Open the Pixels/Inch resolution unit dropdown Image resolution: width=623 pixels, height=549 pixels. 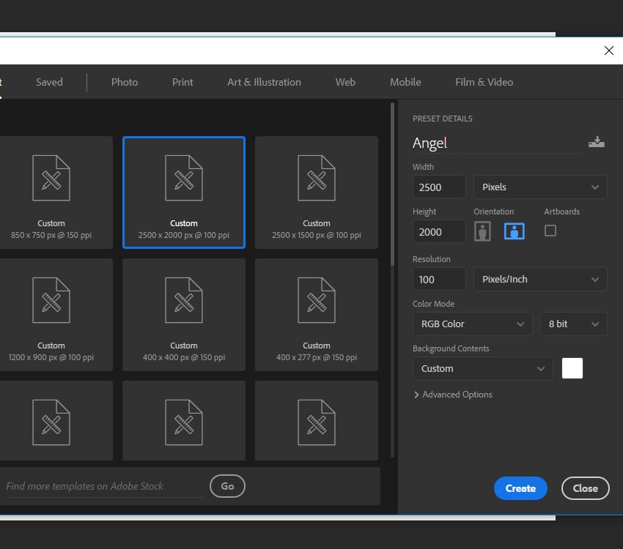point(540,280)
